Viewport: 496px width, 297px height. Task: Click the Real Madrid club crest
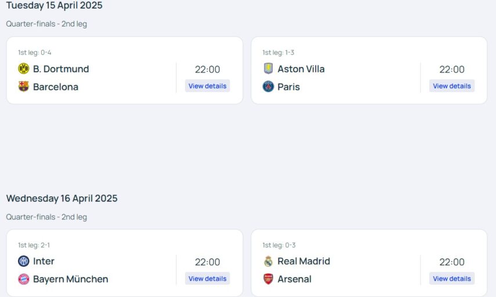pos(268,261)
